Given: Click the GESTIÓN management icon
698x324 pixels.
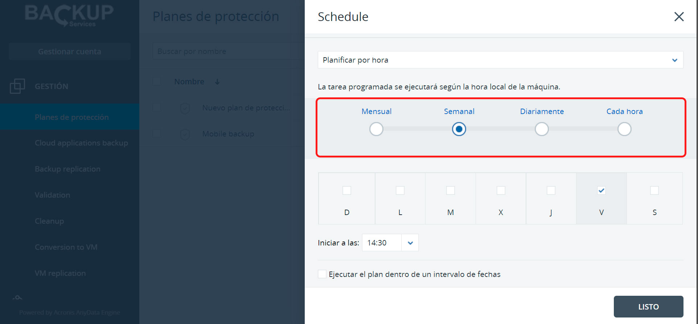Looking at the screenshot, I should (x=16, y=86).
